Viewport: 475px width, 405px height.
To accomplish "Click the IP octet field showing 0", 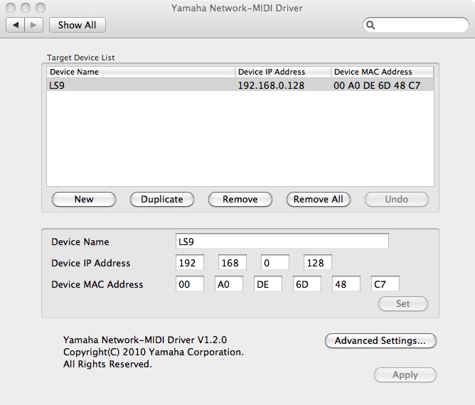I will (275, 262).
